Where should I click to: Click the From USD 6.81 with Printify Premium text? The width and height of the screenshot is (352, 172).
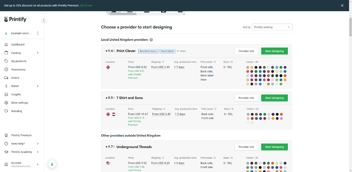click(x=136, y=74)
